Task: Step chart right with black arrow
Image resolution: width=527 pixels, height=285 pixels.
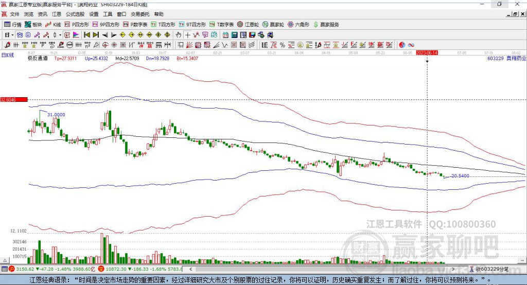Action: tap(114, 35)
